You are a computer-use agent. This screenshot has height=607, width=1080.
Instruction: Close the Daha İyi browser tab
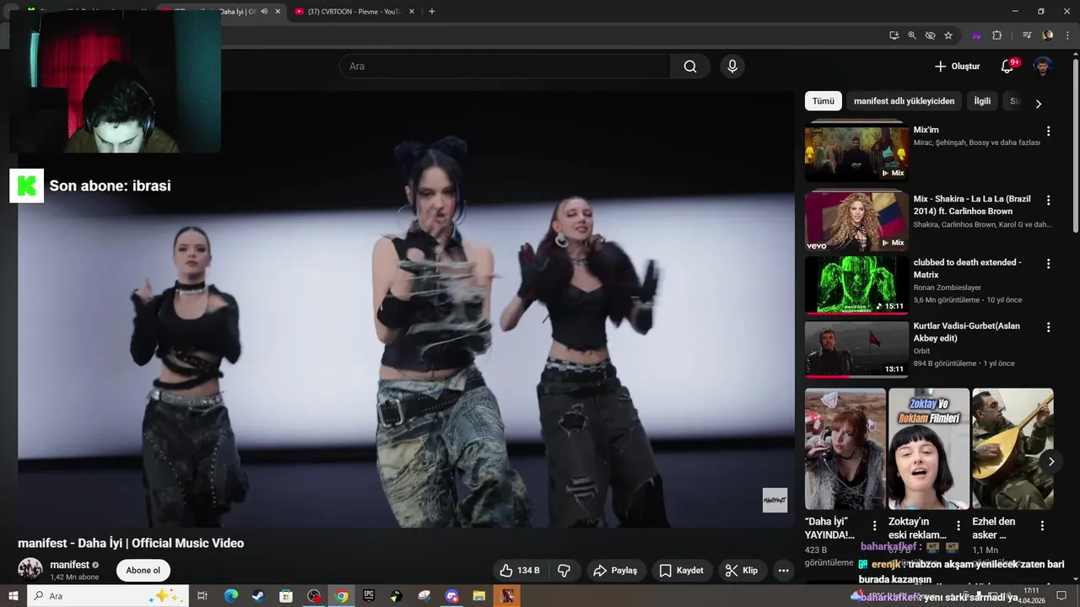click(278, 12)
